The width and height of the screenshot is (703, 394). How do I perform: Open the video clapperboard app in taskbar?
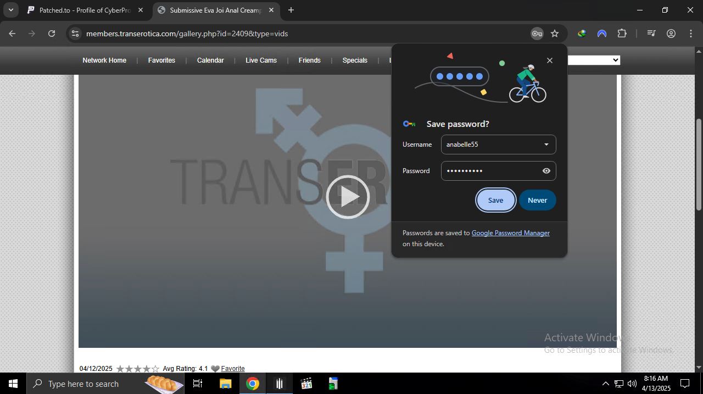point(306,384)
